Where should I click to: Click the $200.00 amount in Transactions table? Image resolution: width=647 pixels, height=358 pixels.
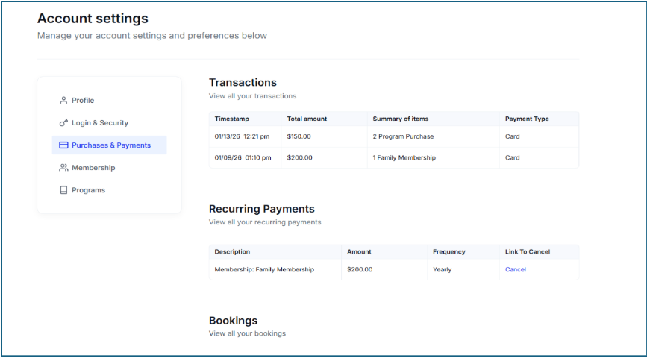click(299, 157)
